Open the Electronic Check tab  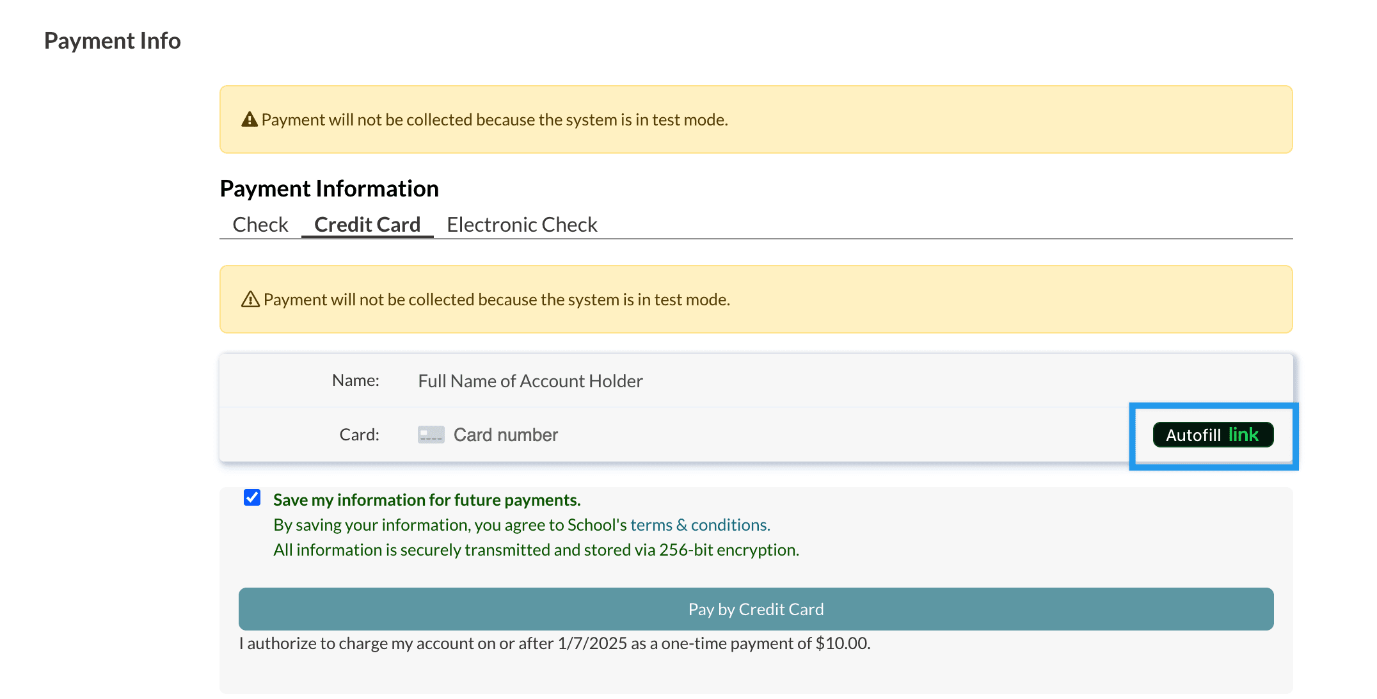tap(522, 224)
